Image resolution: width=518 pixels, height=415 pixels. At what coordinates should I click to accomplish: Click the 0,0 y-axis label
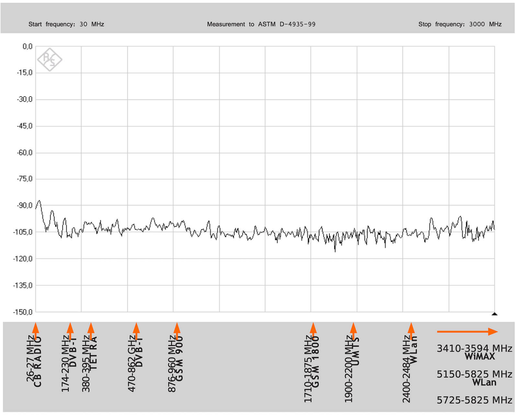(x=28, y=47)
